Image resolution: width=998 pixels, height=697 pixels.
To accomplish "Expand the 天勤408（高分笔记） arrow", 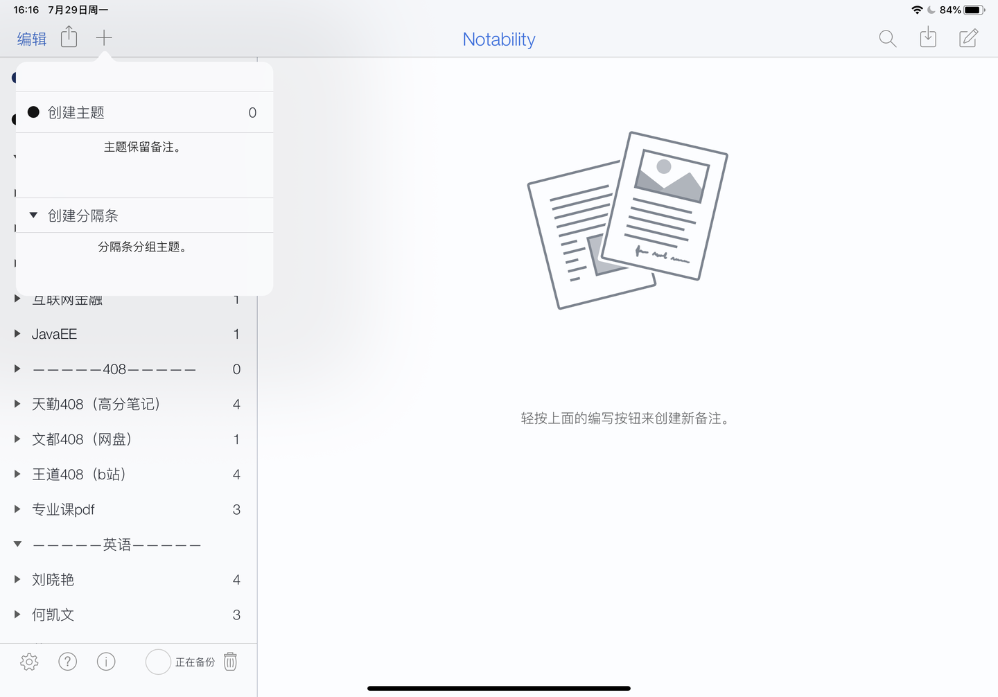I will click(17, 404).
